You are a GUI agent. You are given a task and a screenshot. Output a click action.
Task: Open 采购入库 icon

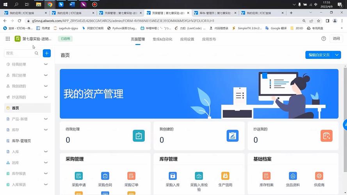point(173,176)
